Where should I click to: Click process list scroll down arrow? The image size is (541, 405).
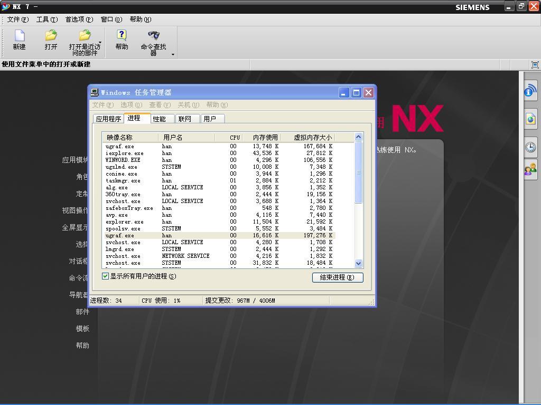358,264
